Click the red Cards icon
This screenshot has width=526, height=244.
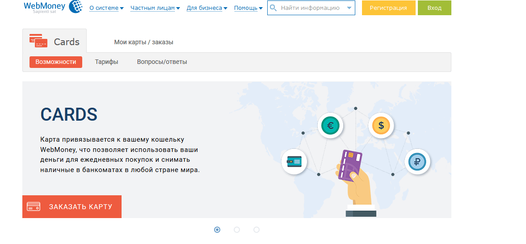[x=38, y=41]
